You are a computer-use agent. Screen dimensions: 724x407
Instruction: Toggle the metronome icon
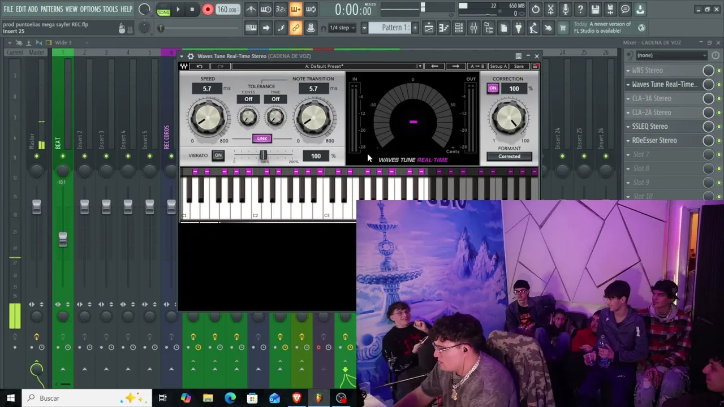point(251,10)
